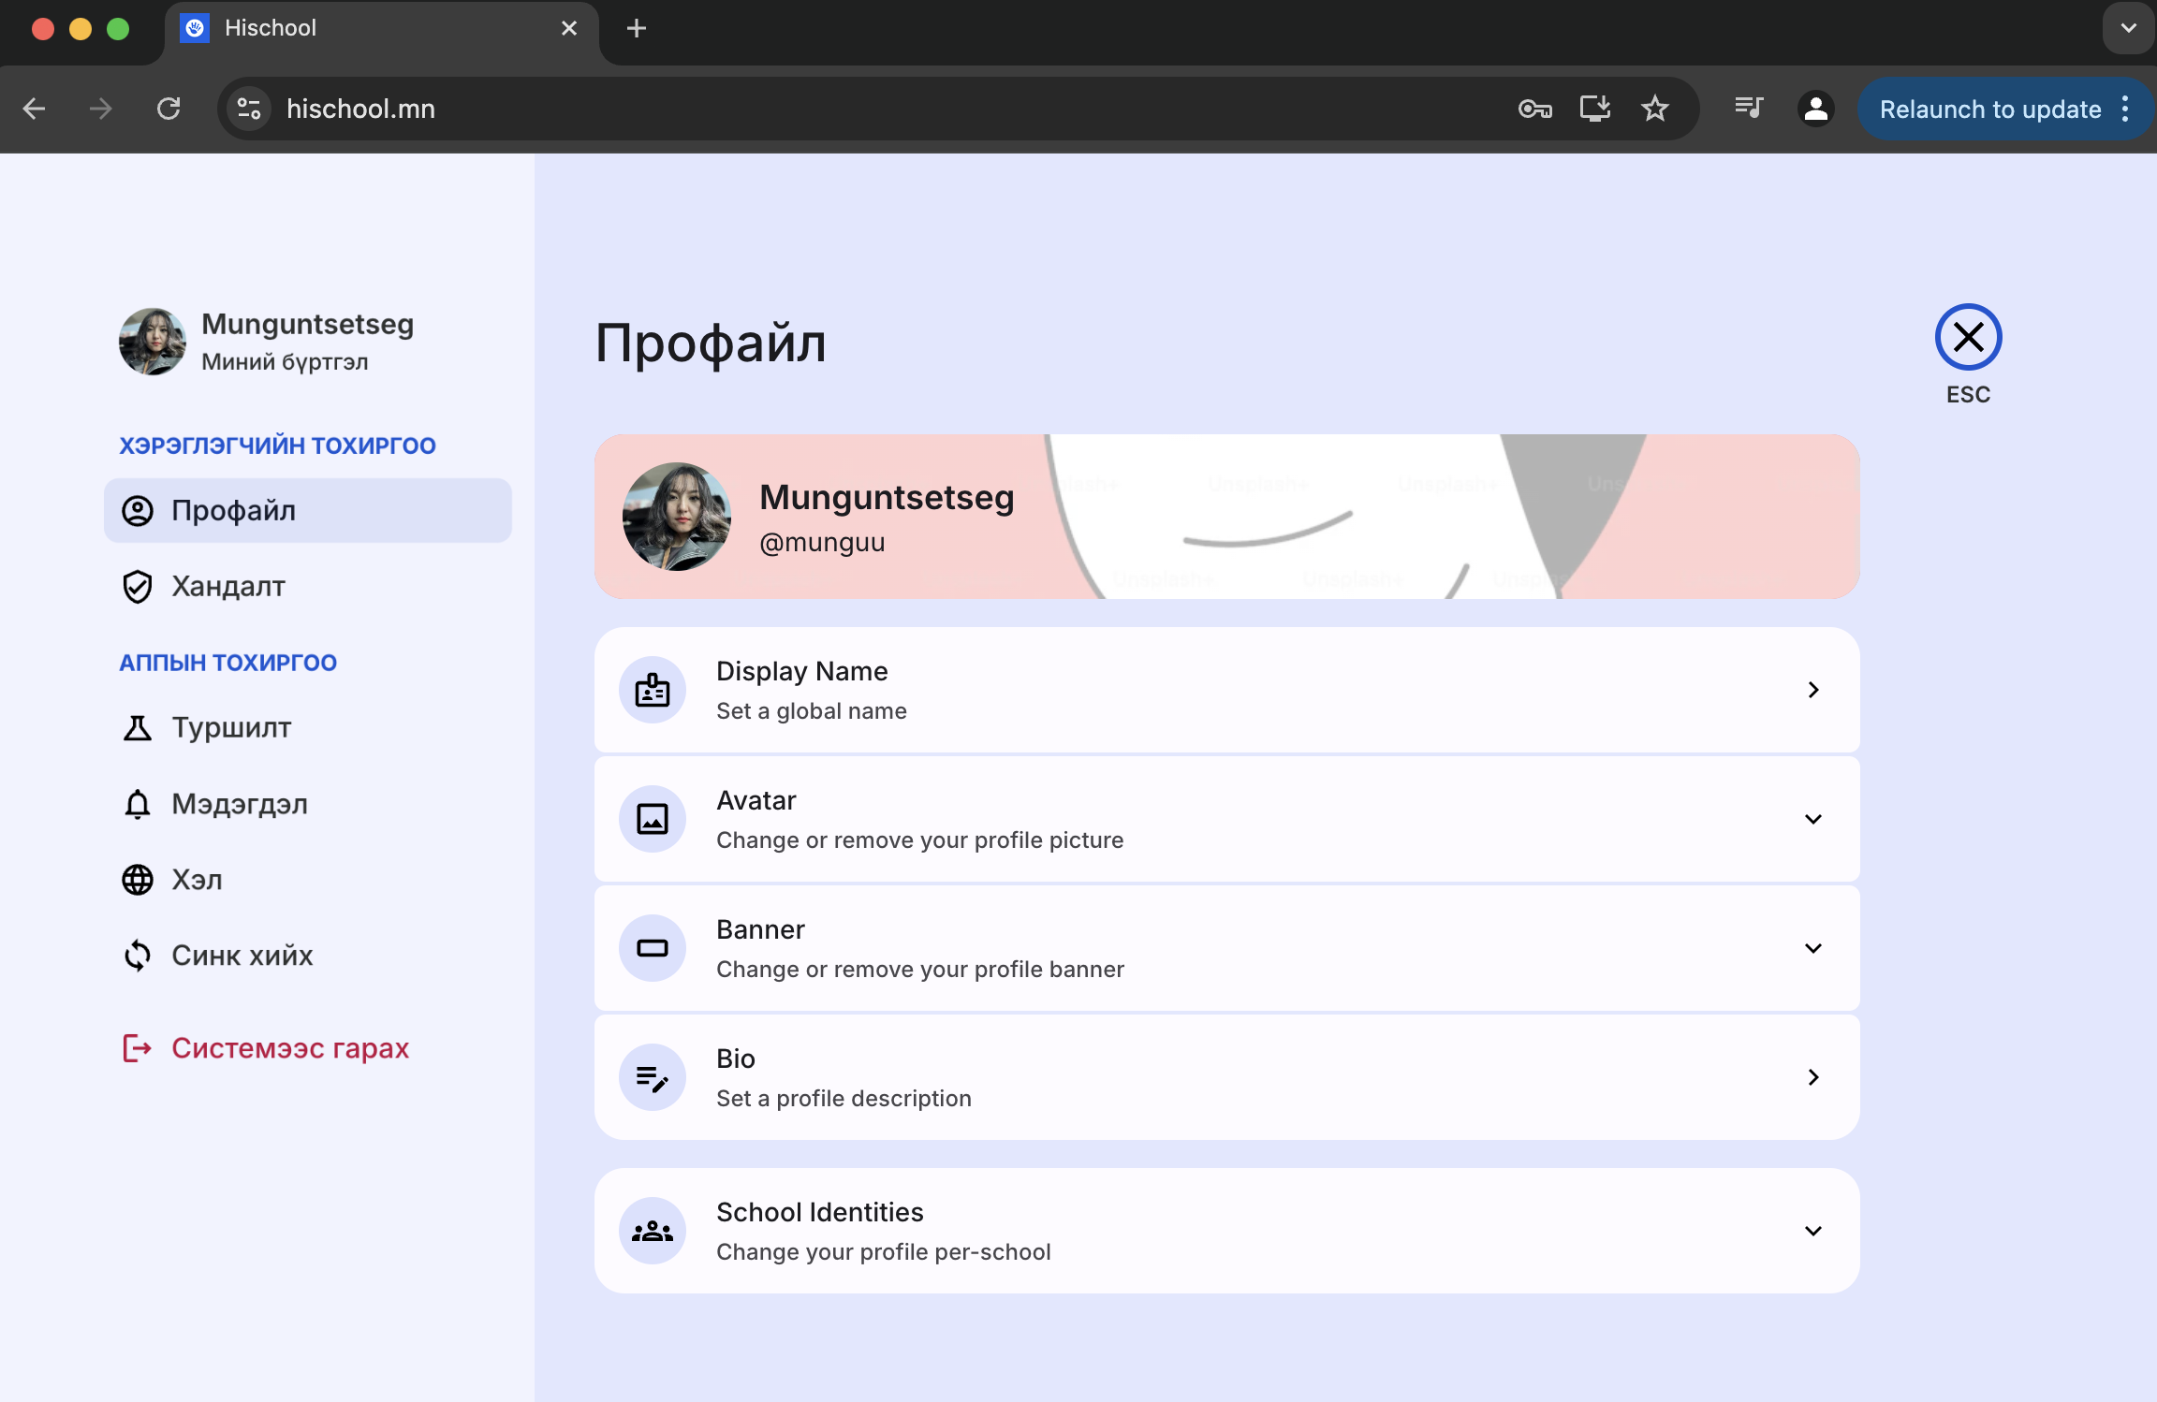Expand the School Identities section
Viewport: 2157px width, 1402px height.
pyautogui.click(x=1813, y=1231)
